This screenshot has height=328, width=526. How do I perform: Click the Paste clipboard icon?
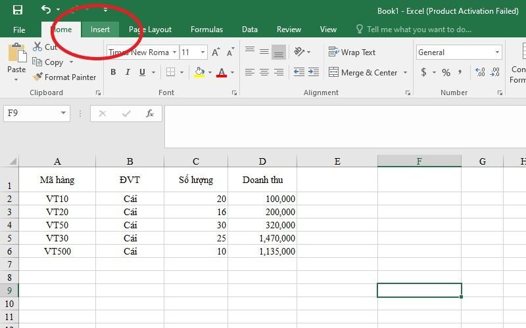click(17, 53)
